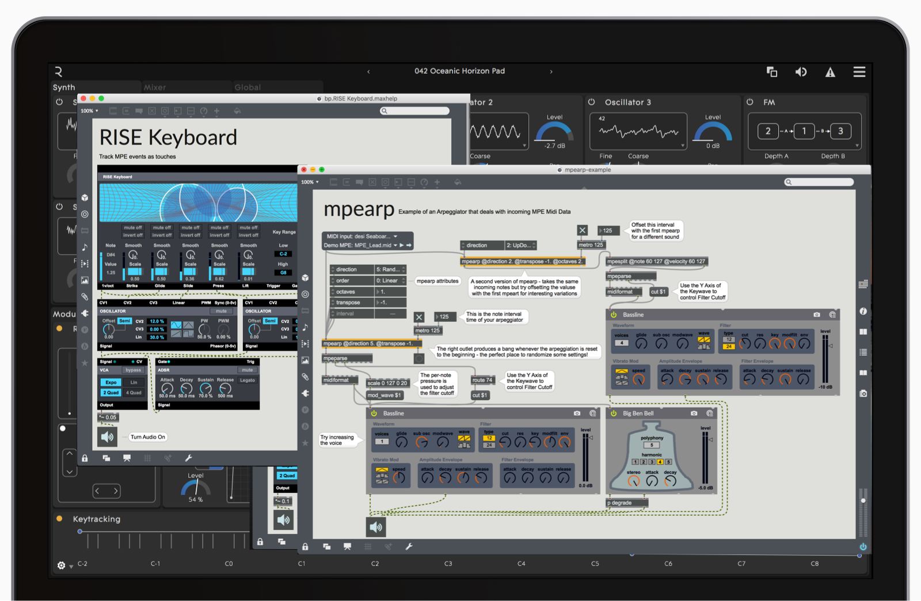The height and width of the screenshot is (601, 921).
Task: Open the object cube icon in the mpearp left sidebar
Action: pos(305,277)
